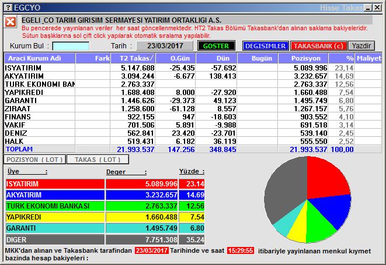The image size is (386, 265).
Task: Click the total O.Gün value 147.256
Action: [x=181, y=149]
